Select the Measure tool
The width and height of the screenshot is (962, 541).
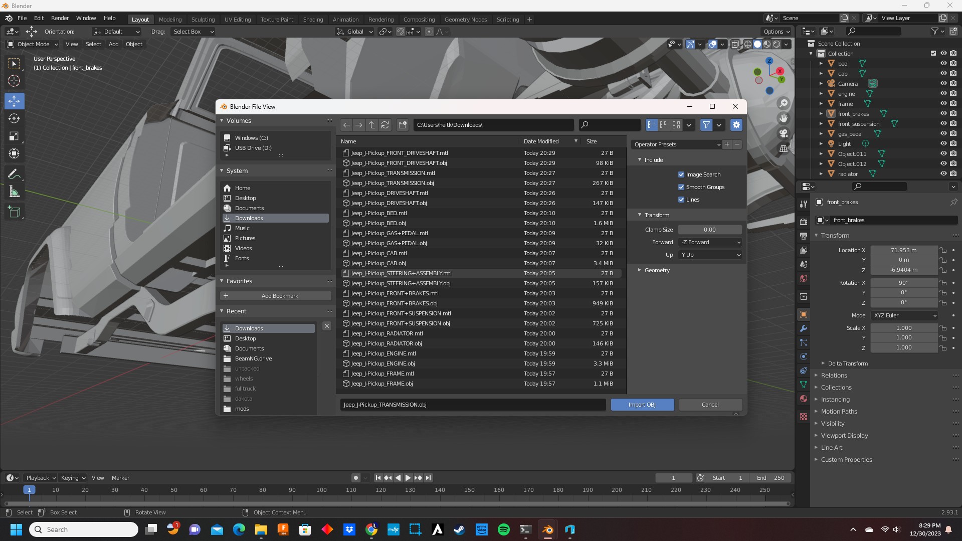14,192
